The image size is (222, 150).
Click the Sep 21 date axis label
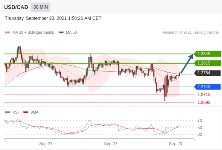coord(46,144)
